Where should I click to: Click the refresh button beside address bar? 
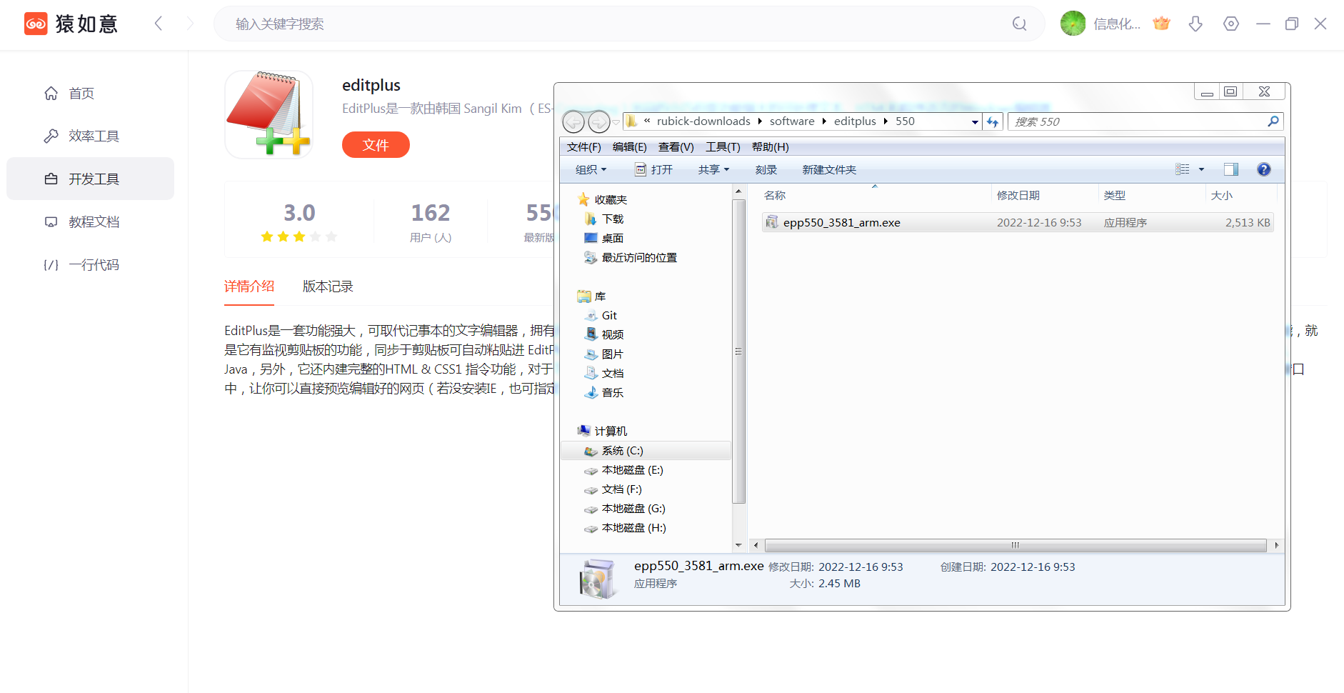[993, 122]
